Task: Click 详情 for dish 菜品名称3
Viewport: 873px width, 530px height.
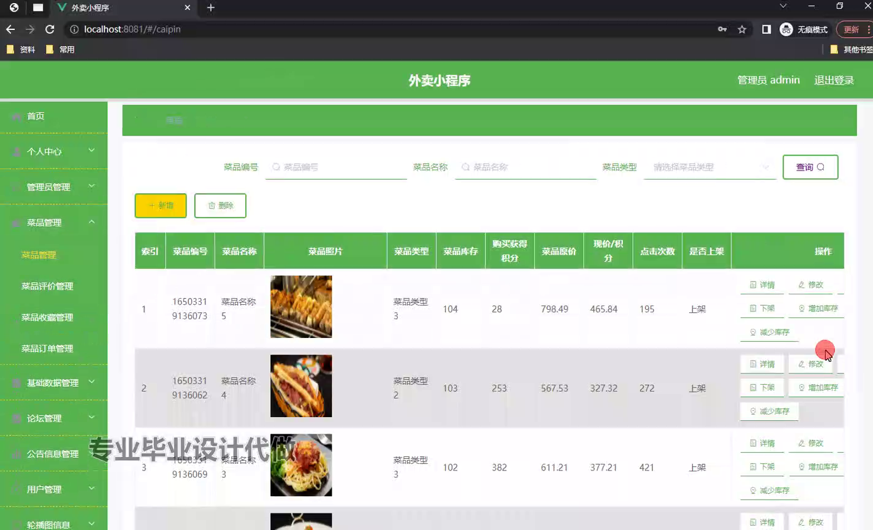Action: coord(762,443)
